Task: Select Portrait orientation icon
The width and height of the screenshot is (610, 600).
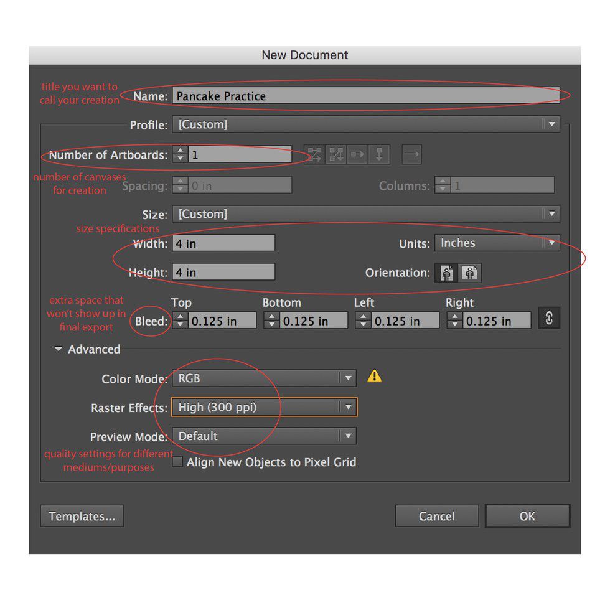Action: pyautogui.click(x=446, y=273)
